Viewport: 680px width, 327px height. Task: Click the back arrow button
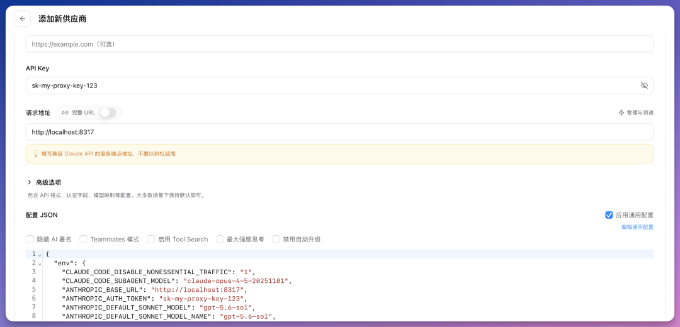coord(23,19)
